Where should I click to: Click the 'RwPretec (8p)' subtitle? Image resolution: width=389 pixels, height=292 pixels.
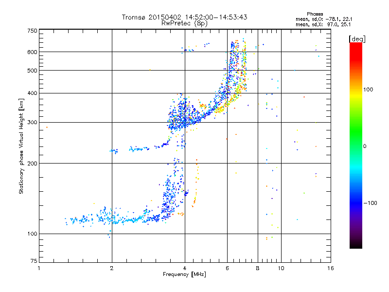click(x=184, y=23)
